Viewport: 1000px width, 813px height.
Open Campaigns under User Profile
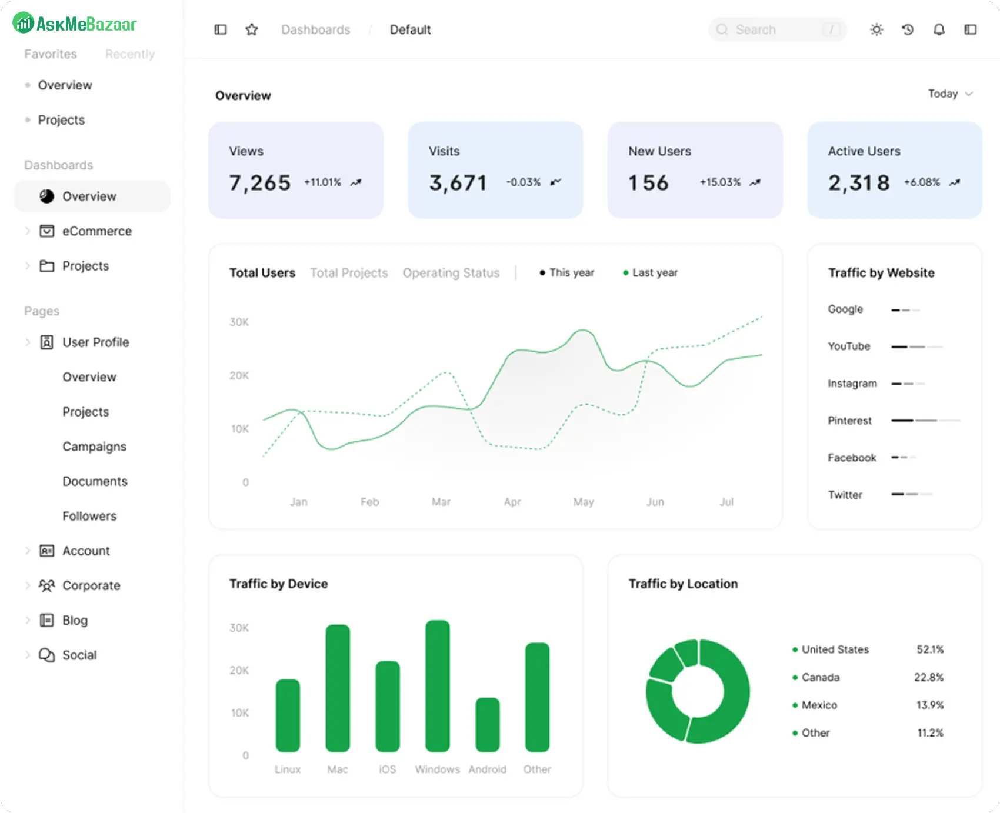94,447
